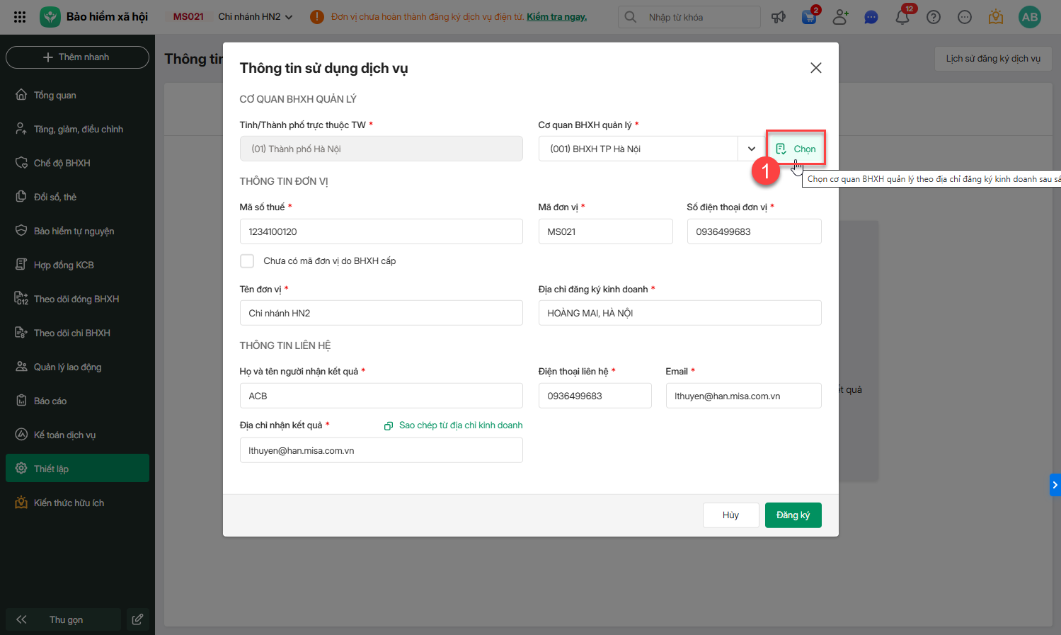The width and height of the screenshot is (1061, 635).
Task: Close the 'Thông tin sử dụng dịch vụ' dialog
Action: pos(816,68)
